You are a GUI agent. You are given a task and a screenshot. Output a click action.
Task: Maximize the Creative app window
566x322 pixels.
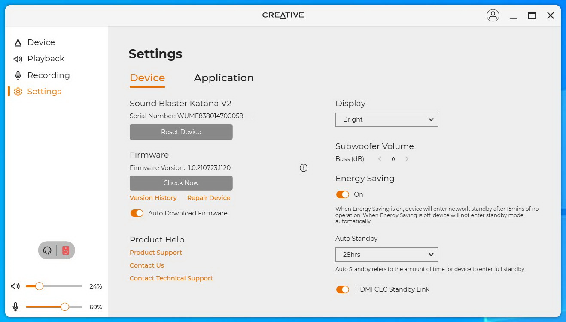tap(532, 15)
